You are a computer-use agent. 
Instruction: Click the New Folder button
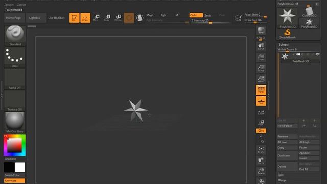pos(287,126)
